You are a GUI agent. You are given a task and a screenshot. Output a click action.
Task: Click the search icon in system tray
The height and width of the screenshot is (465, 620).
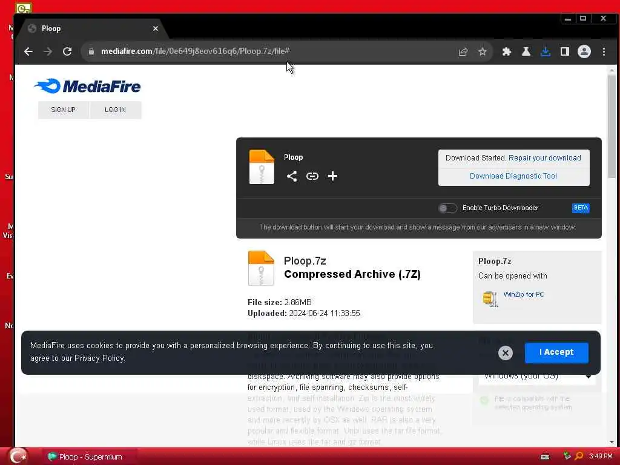pyautogui.click(x=579, y=456)
